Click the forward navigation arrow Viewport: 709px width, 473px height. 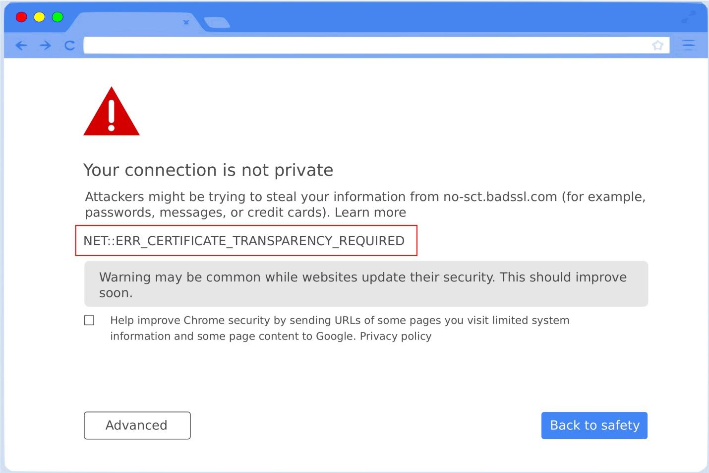pos(45,45)
